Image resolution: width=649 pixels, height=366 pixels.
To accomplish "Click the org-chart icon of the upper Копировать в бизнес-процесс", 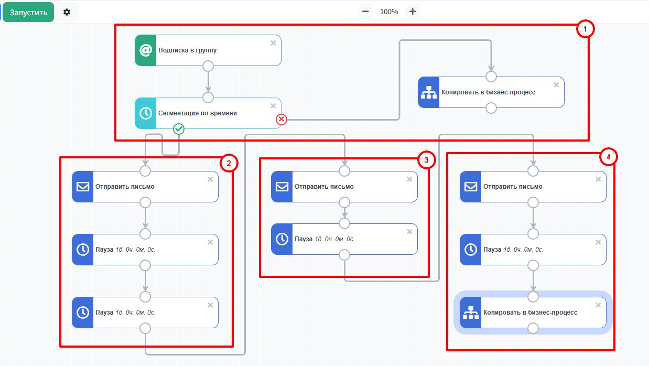I will (428, 92).
